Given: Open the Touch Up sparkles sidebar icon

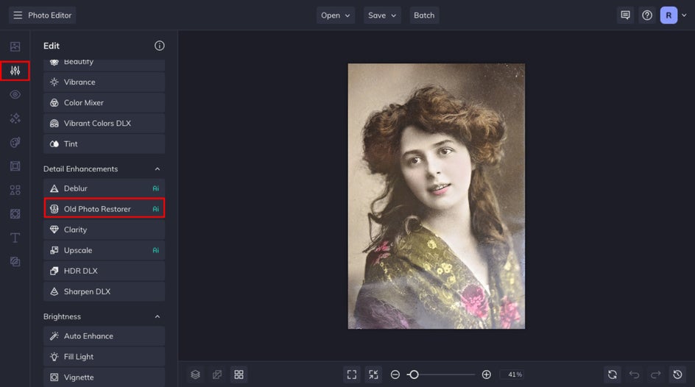Looking at the screenshot, I should point(15,118).
